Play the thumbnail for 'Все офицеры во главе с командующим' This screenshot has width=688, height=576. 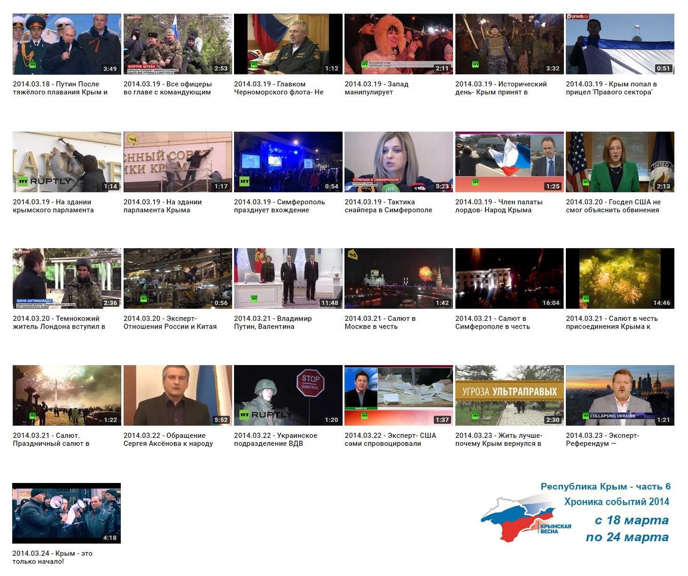pos(178,44)
